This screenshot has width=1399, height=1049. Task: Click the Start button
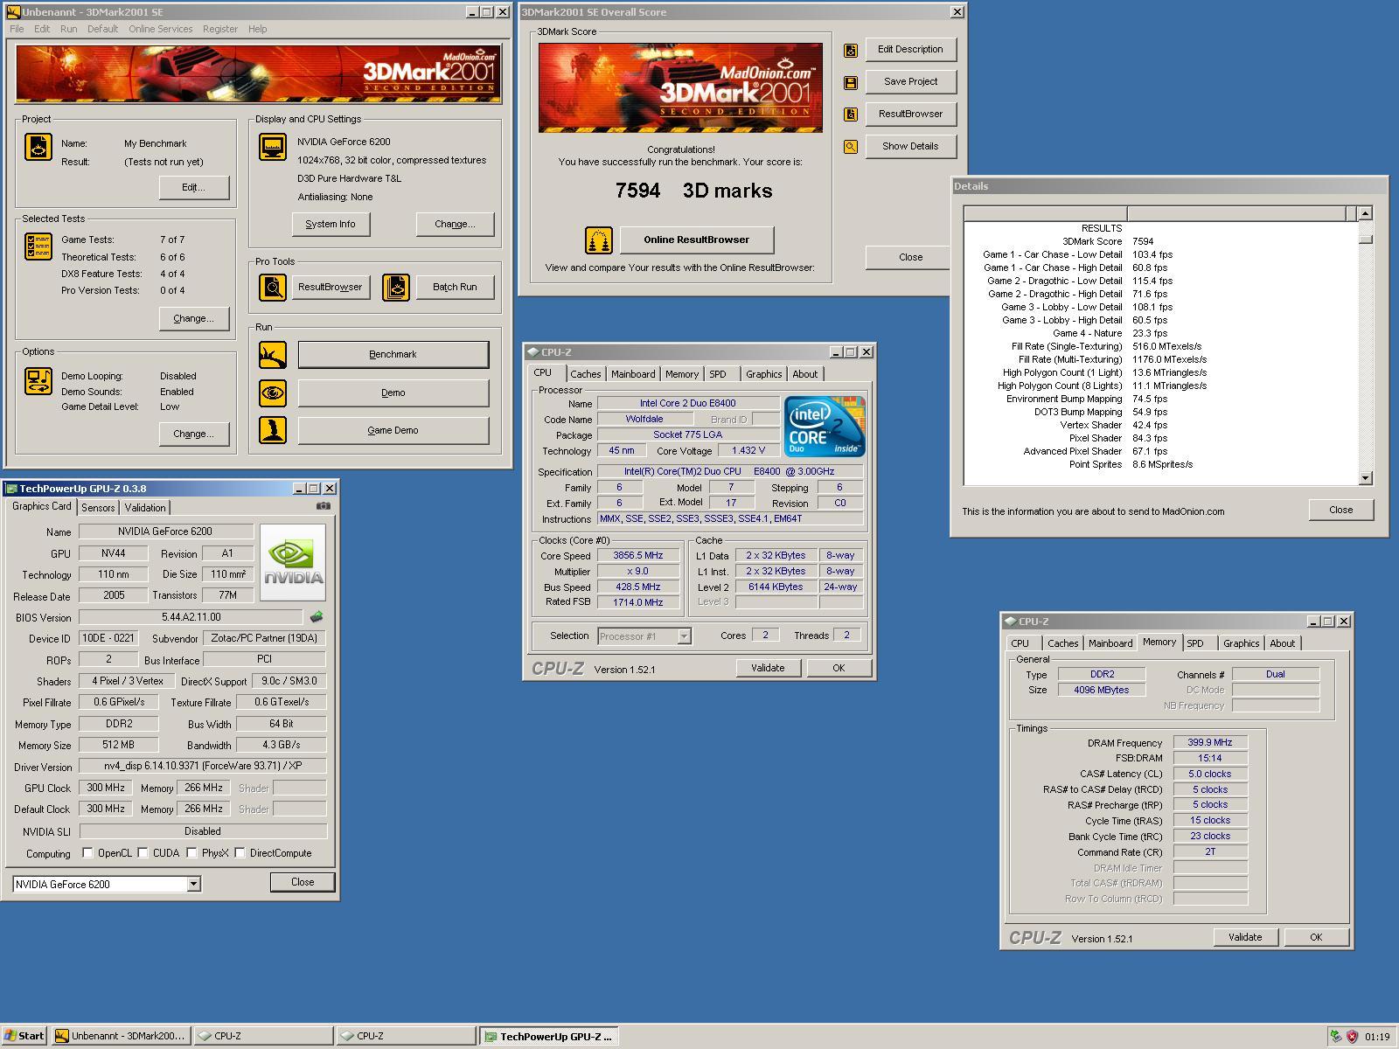[x=24, y=1036]
